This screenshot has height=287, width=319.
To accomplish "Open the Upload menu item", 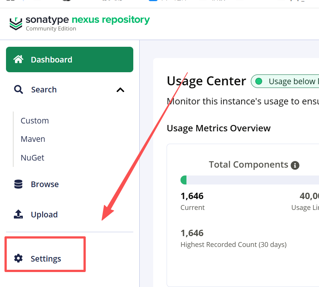I will pyautogui.click(x=70, y=214).
